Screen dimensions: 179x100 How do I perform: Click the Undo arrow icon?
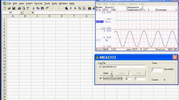52,8
